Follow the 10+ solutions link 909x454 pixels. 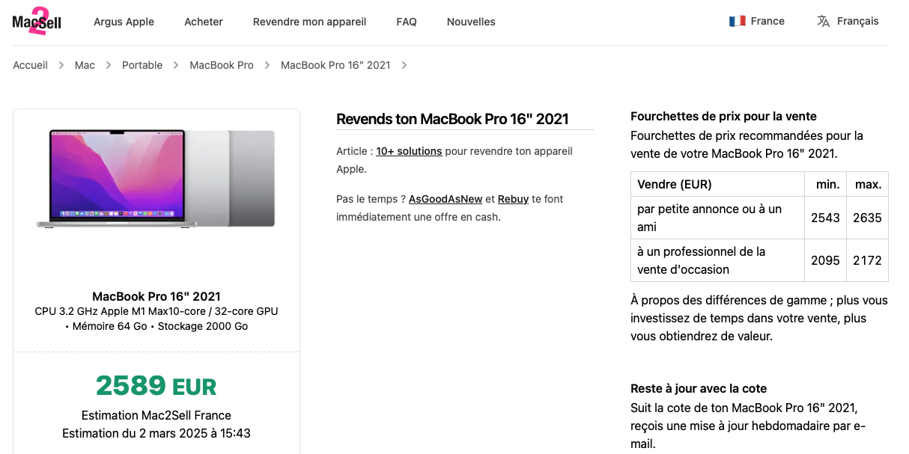[x=409, y=151]
